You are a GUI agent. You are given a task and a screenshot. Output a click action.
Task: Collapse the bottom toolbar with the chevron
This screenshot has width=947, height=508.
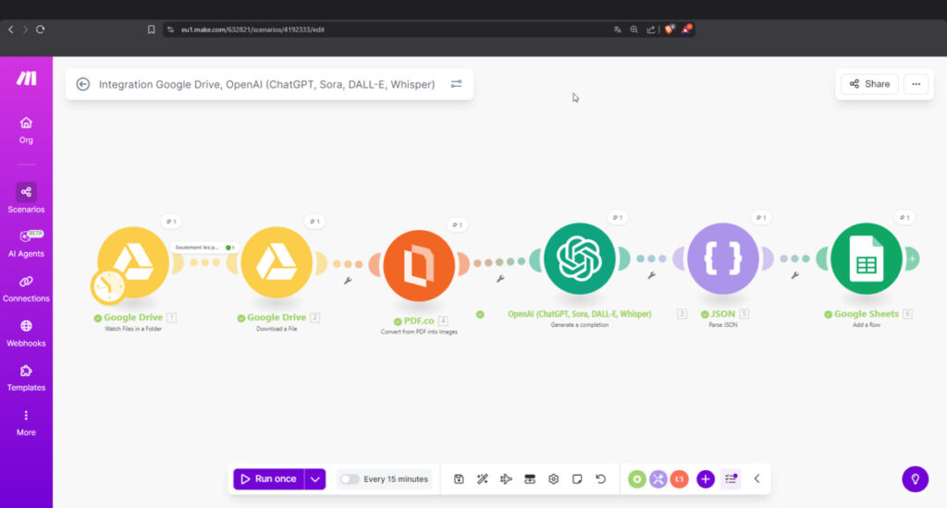pos(756,478)
